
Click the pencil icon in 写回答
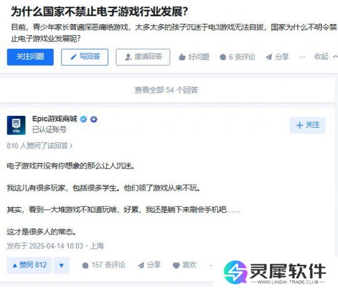point(73,57)
